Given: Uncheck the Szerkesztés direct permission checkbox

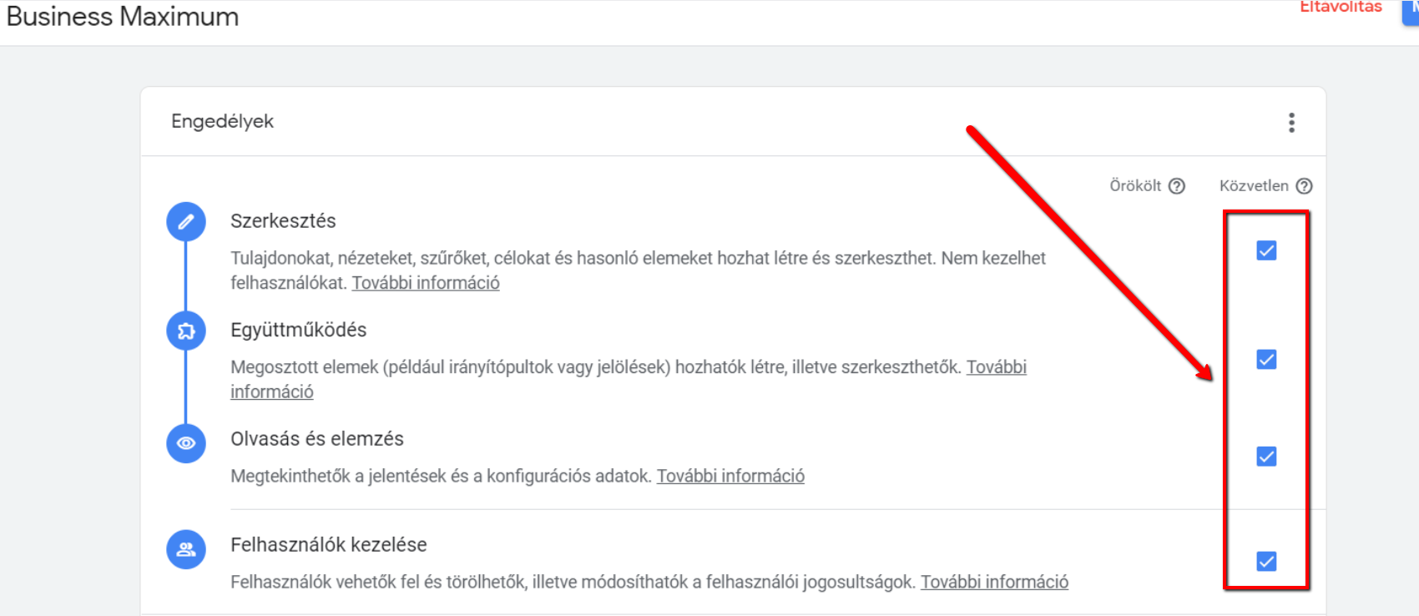Looking at the screenshot, I should tap(1266, 250).
